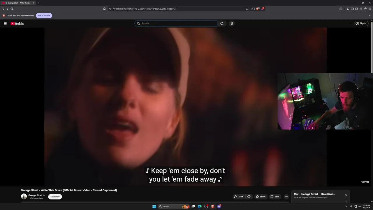Click the screen cast icon in address bar
Viewport: 373px width, 210px height.
(x=247, y=9)
